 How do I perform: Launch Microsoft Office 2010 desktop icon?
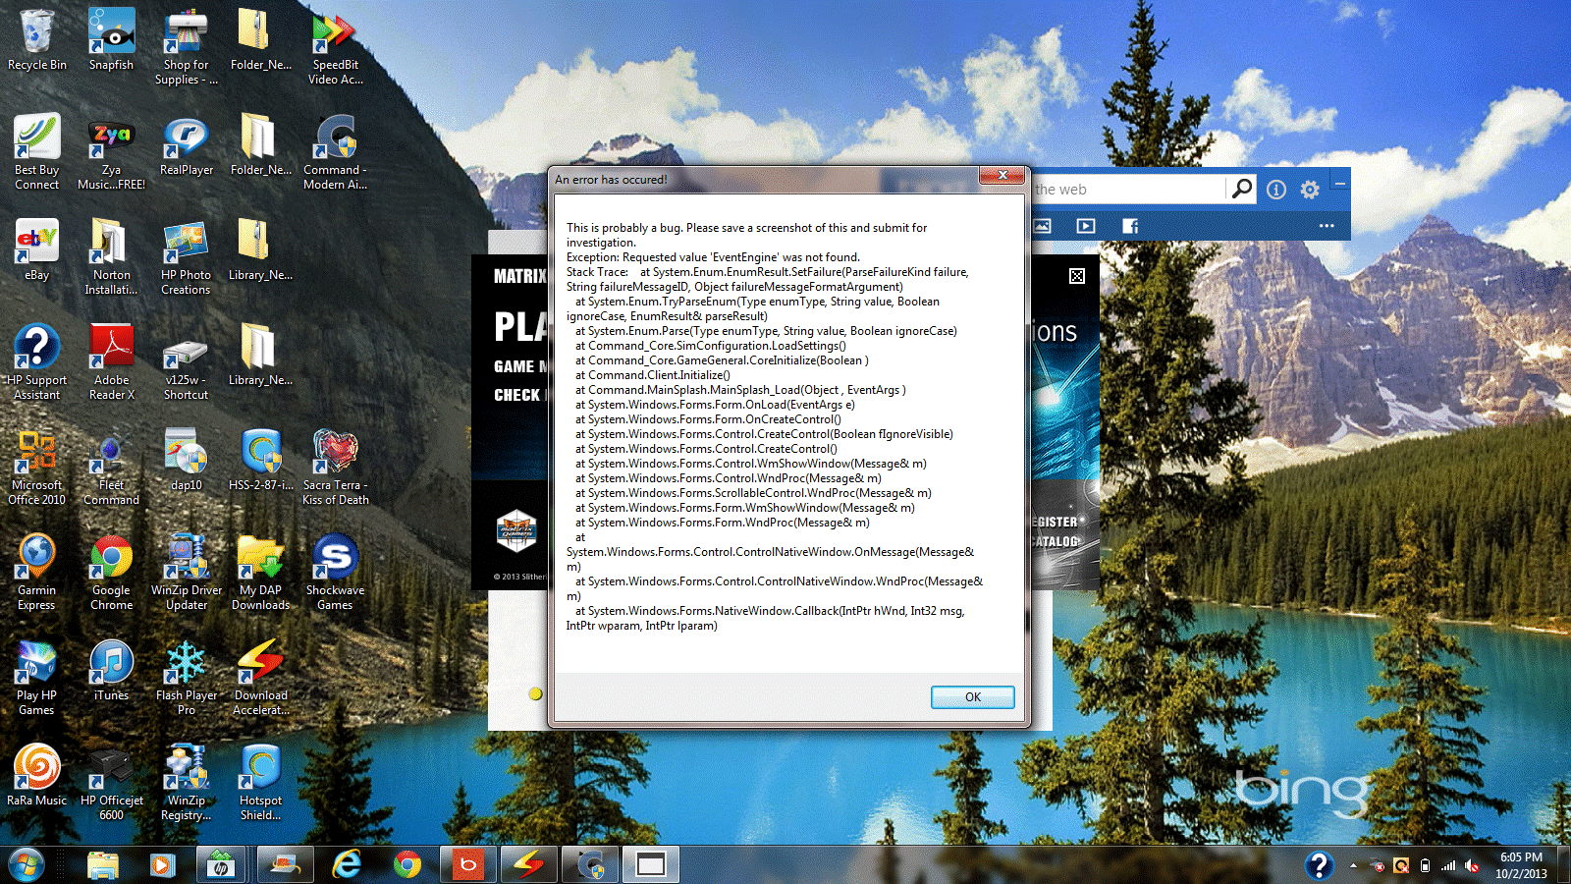[37, 468]
